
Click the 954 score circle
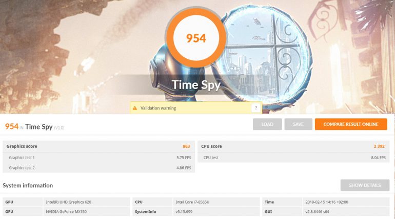(196, 38)
